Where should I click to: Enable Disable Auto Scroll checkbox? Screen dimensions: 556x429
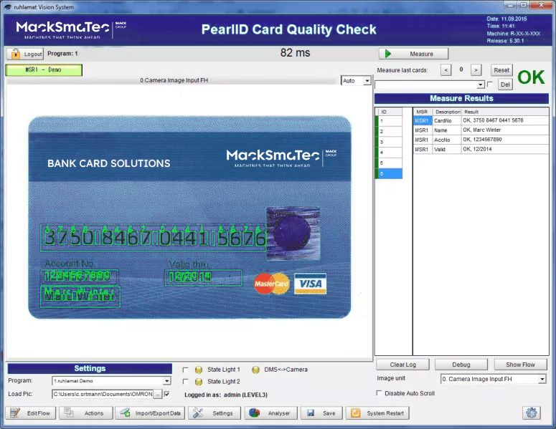click(x=380, y=393)
